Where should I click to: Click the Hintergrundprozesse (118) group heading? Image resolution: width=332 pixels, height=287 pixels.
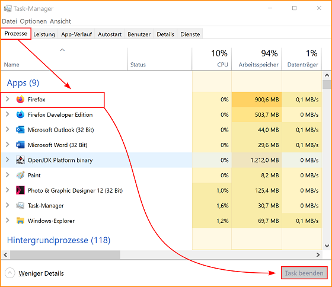[x=59, y=240]
